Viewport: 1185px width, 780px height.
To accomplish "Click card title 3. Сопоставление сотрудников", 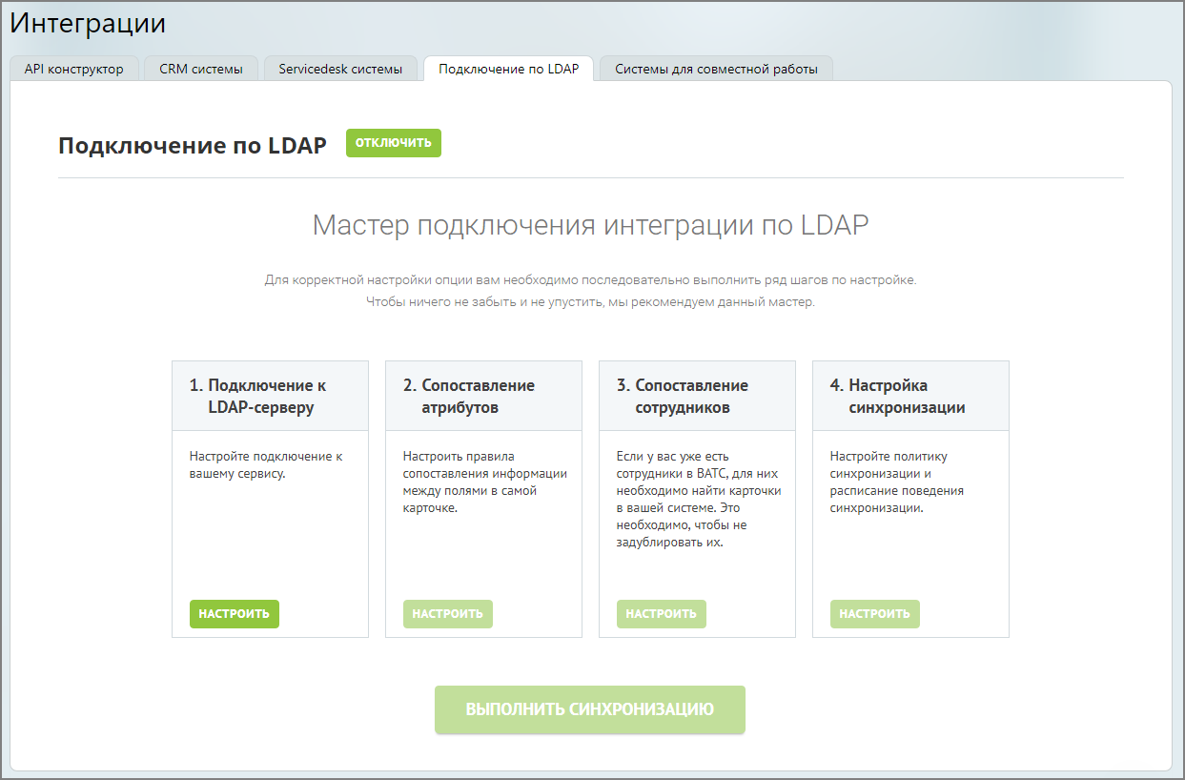I will pyautogui.click(x=684, y=397).
